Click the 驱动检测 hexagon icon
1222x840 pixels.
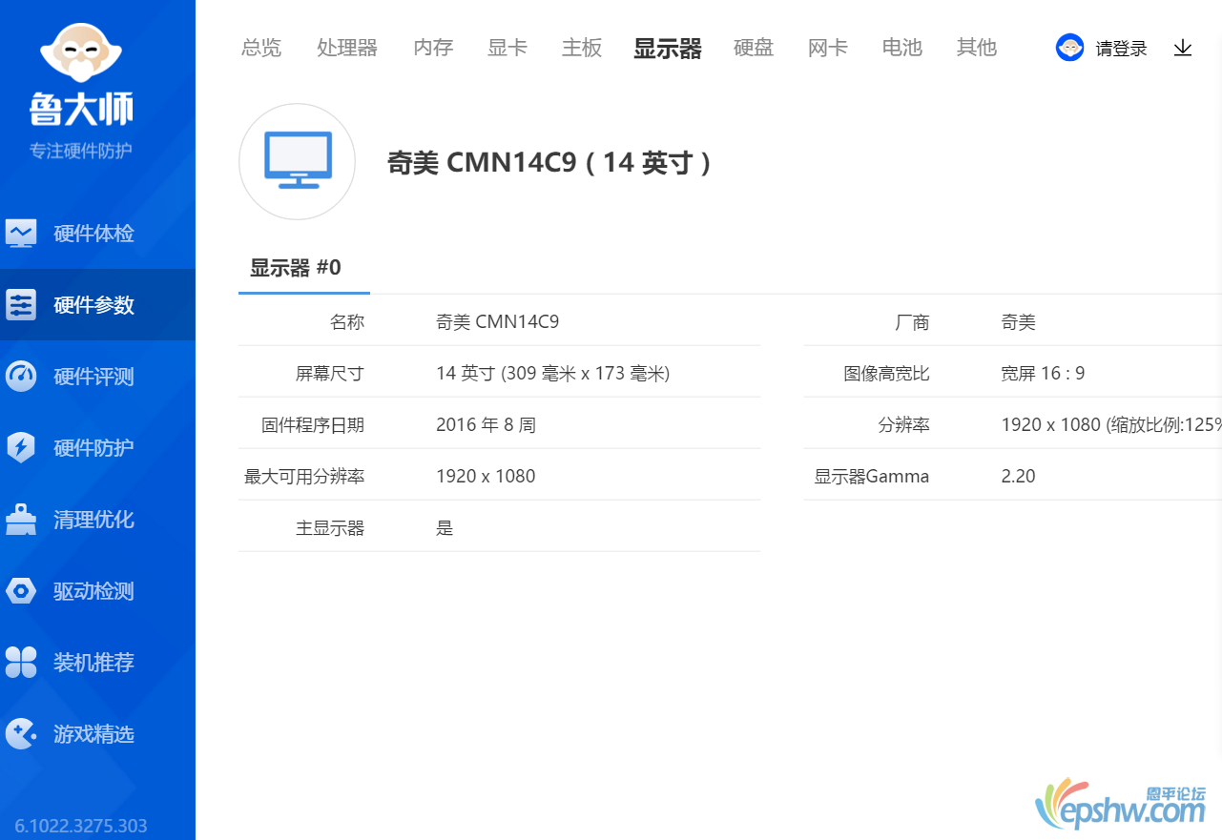[x=21, y=591]
